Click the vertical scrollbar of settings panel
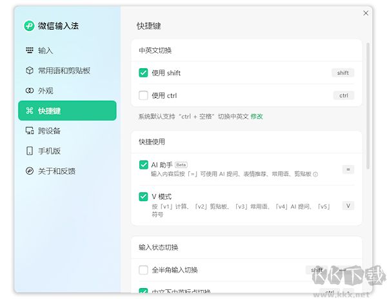The height and width of the screenshot is (299, 387). tap(368, 106)
